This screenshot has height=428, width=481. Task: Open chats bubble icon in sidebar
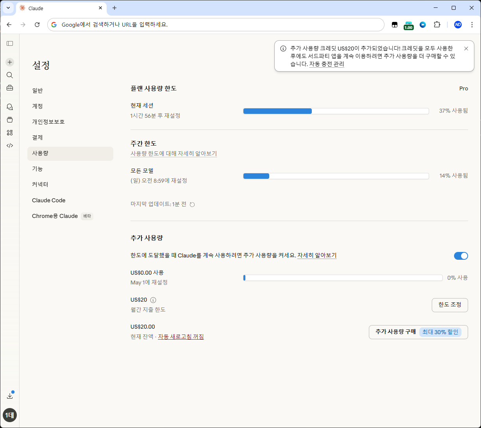pyautogui.click(x=10, y=107)
